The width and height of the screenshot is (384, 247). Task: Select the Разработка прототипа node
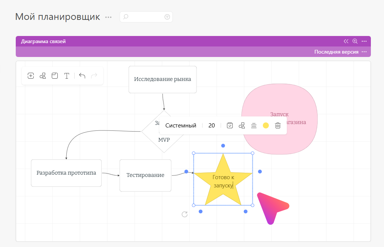(x=66, y=173)
